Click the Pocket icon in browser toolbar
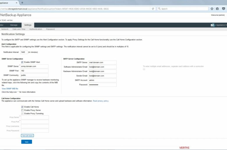Viewport: 227px width, 150px height. 224,9
